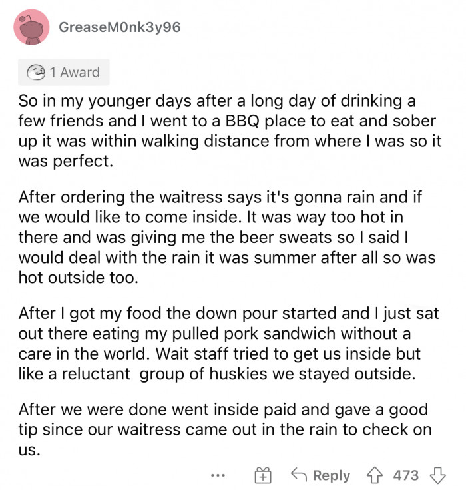The height and width of the screenshot is (490, 466).
Task: Click the paragraph starting 'So in my younger days'
Action: coord(230,131)
